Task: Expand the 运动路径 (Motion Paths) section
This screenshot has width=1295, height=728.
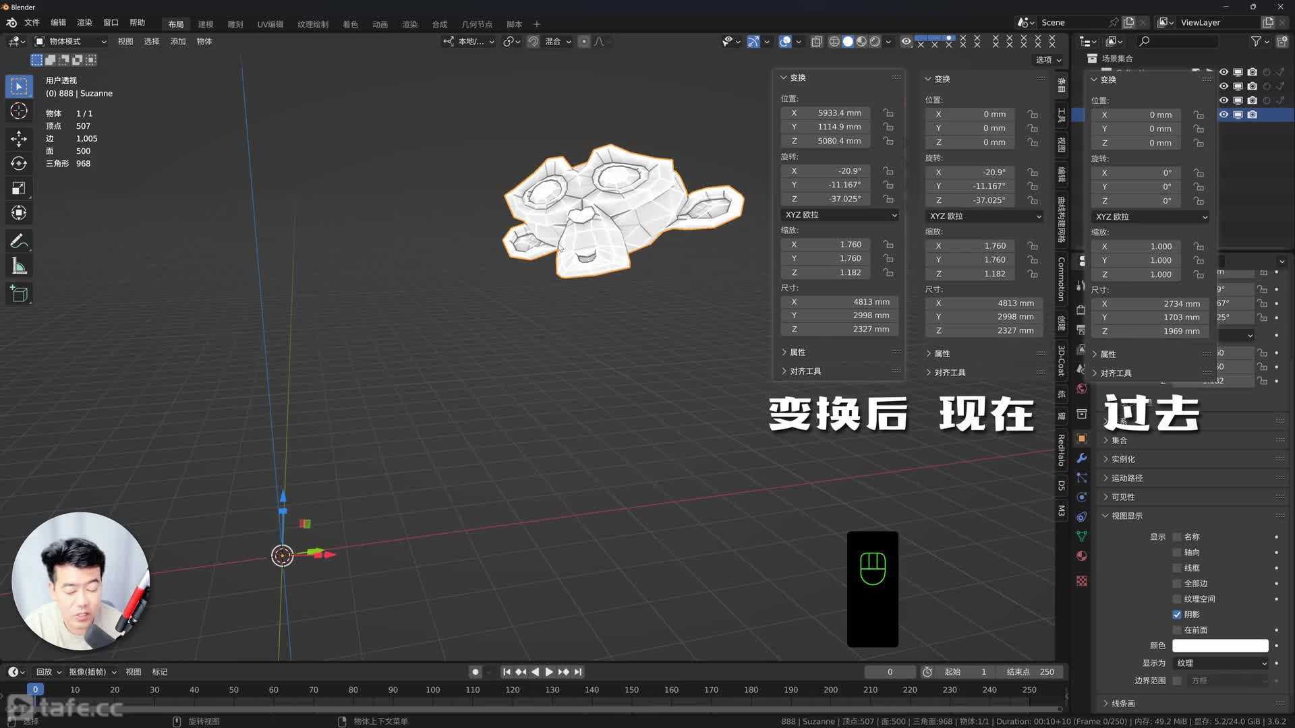Action: point(1125,478)
